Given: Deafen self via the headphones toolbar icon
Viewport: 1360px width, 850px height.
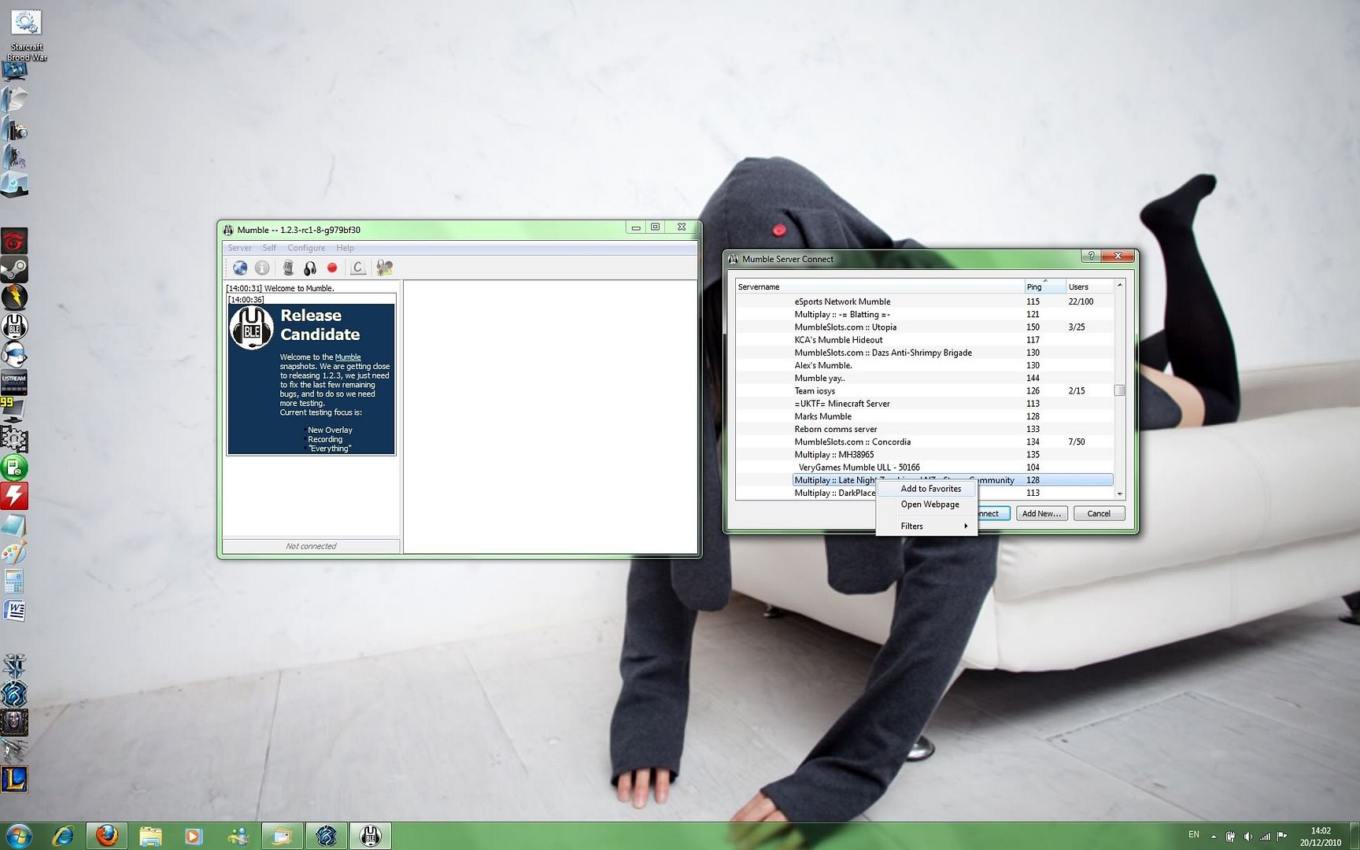Looking at the screenshot, I should coord(310,268).
